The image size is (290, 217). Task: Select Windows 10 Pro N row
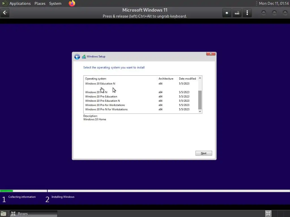pos(140,92)
